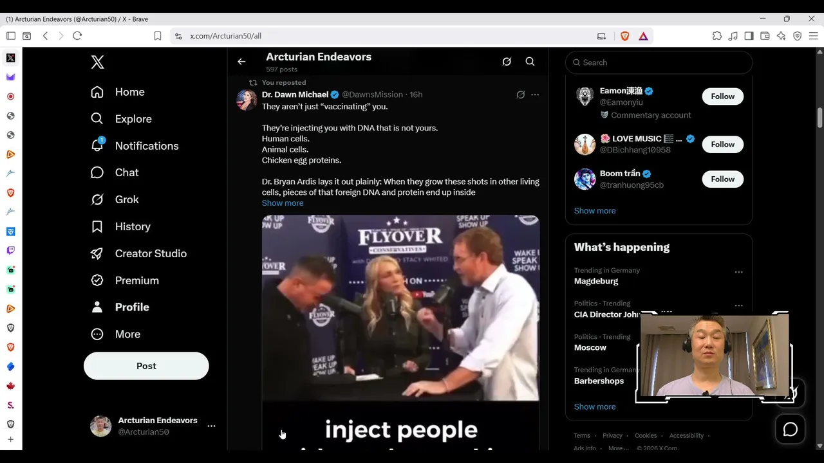
Task: Toggle the vertical tabs panel button
Action: (x=11, y=36)
